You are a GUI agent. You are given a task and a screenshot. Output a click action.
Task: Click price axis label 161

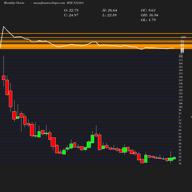click(x=180, y=67)
